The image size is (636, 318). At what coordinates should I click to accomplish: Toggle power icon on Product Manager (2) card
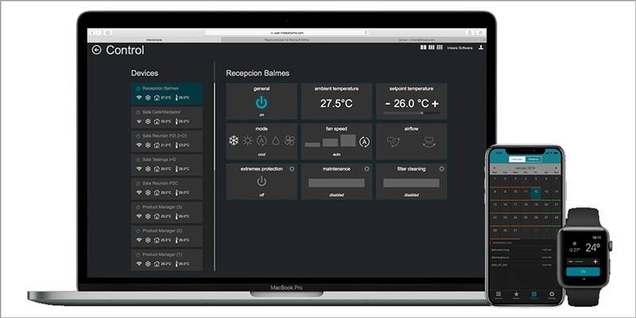click(138, 231)
